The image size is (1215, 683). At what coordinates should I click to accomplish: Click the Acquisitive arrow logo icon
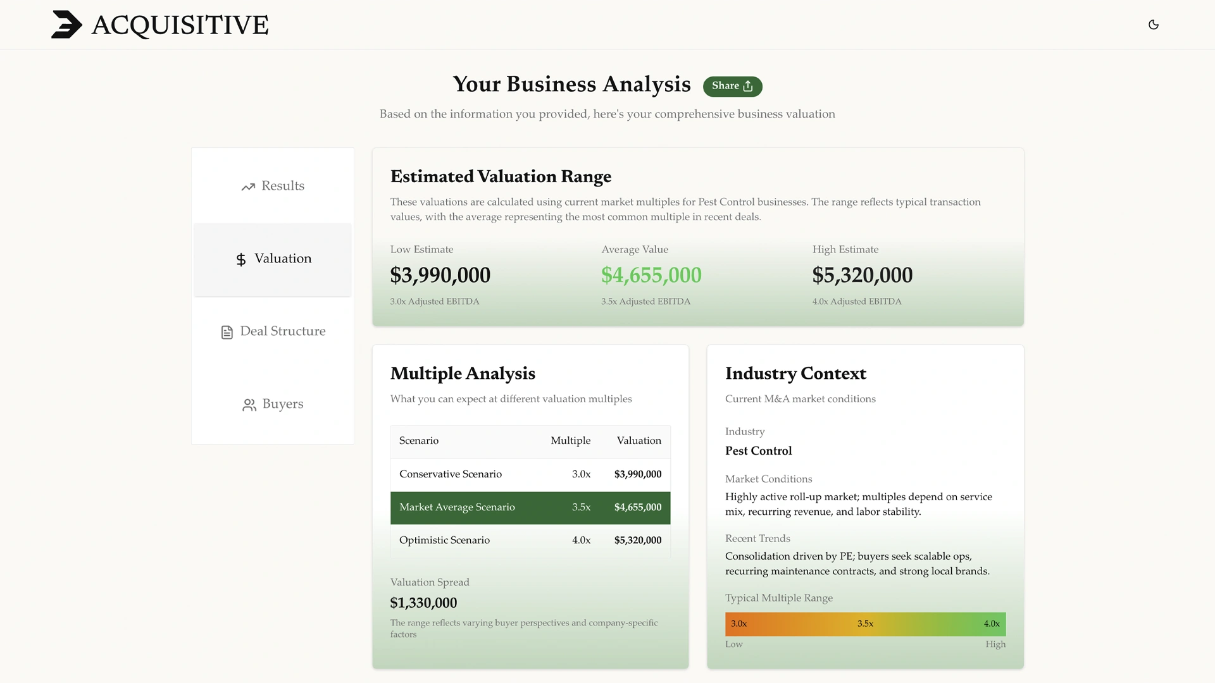pyautogui.click(x=66, y=25)
